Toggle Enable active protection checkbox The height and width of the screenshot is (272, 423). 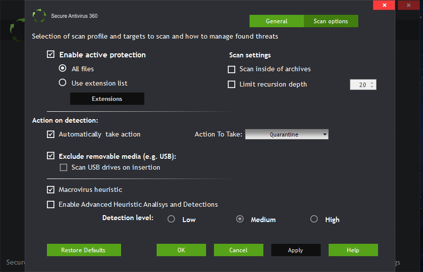coord(51,55)
